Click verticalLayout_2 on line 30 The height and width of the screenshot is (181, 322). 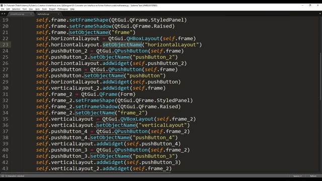coord(75,88)
